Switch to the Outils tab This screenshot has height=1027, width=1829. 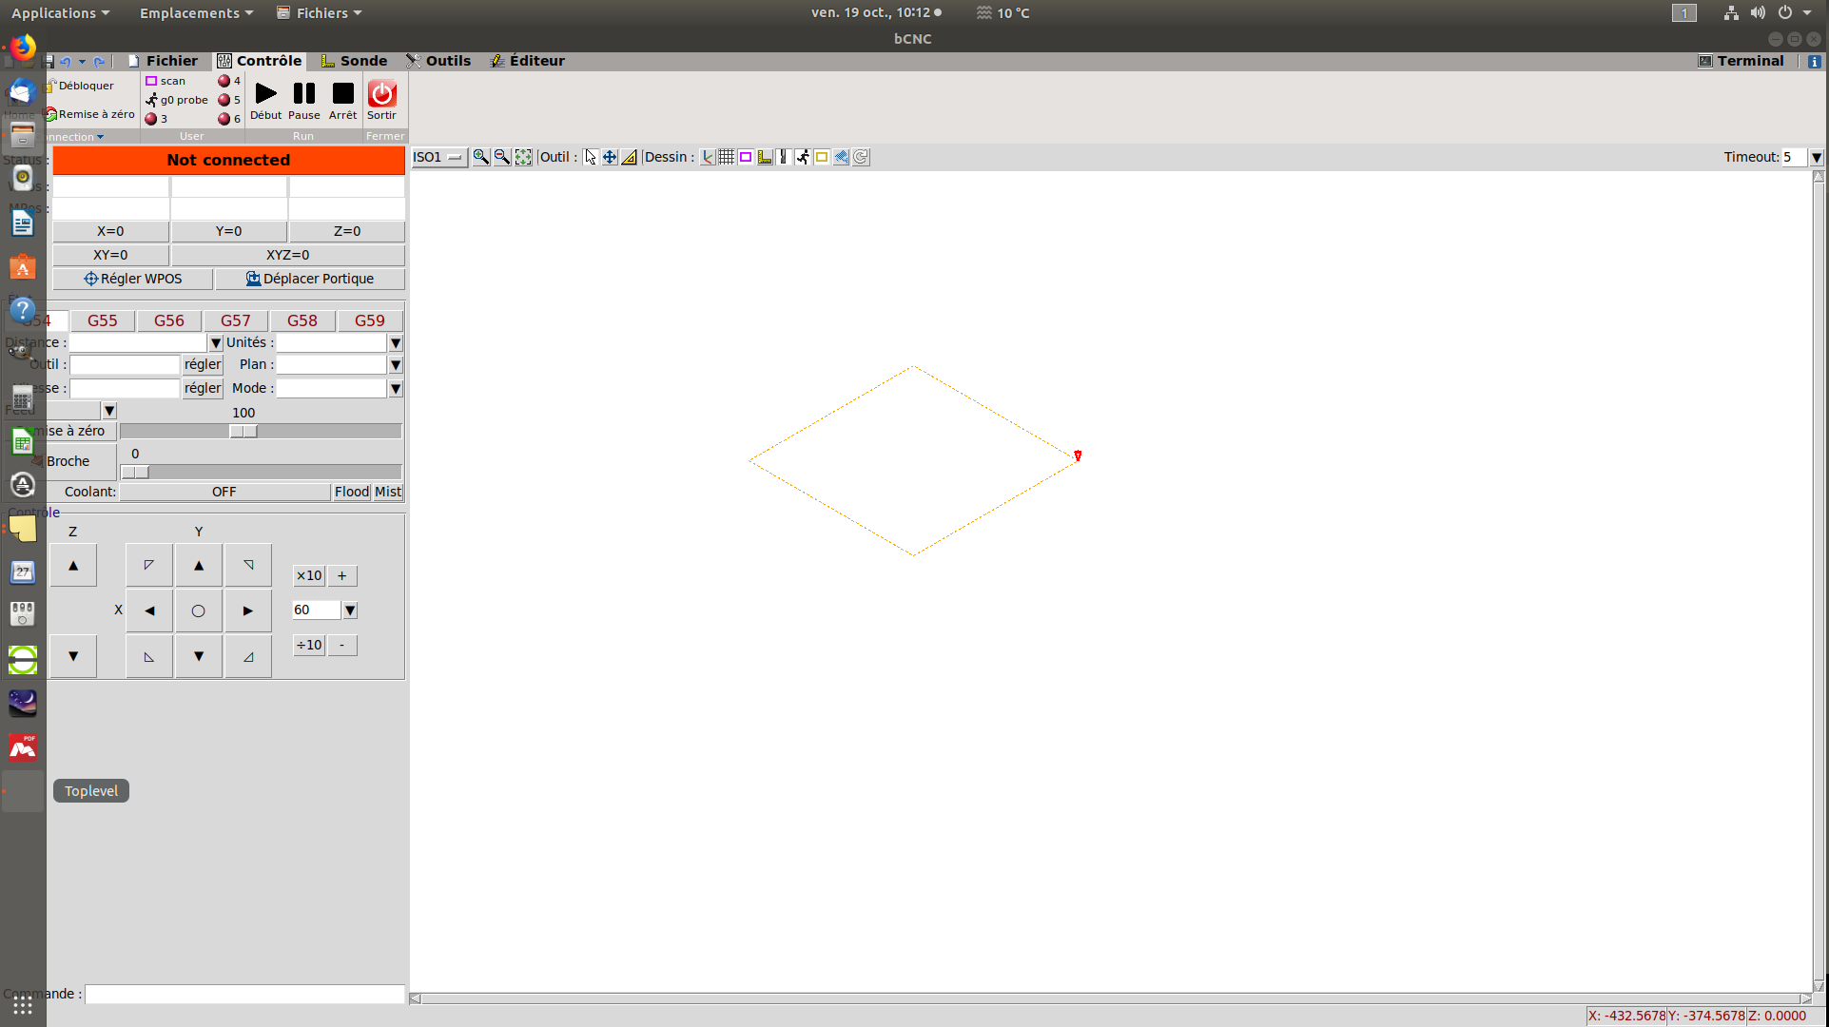coord(438,61)
